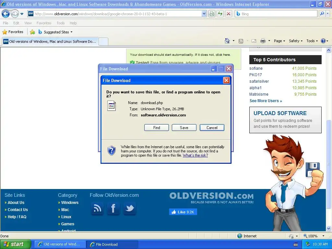Image resolution: width=332 pixels, height=249 pixels.
Task: Click the search magnifier icon
Action: coord(322,14)
